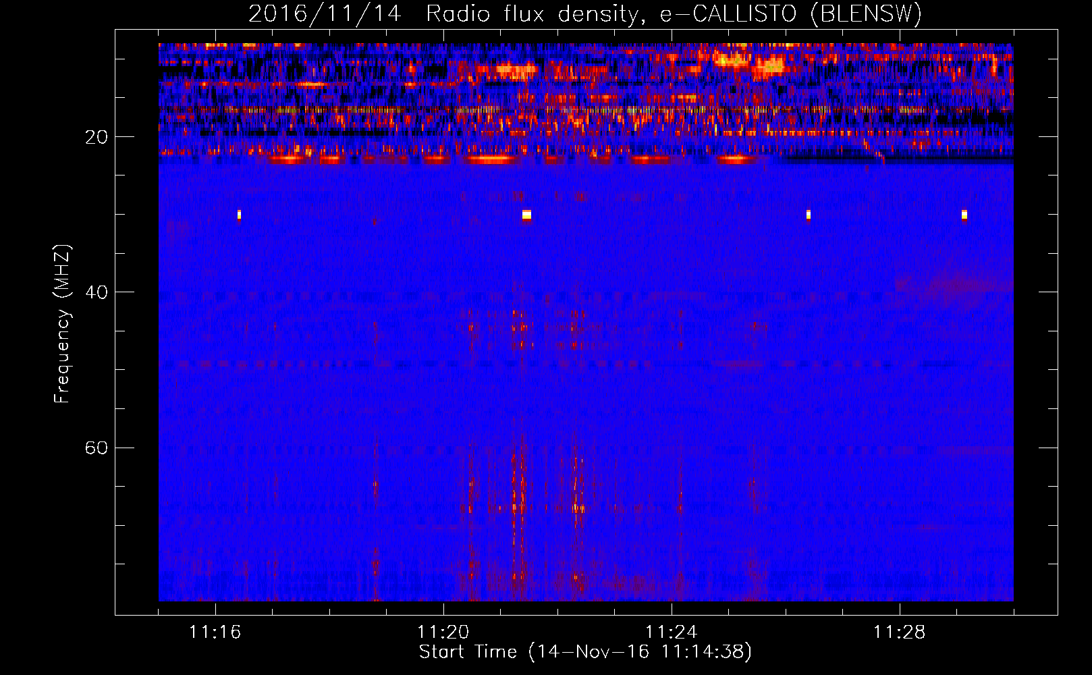Select the 'Frequency (MHZ)' y-axis label
The height and width of the screenshot is (675, 1092).
[x=62, y=324]
